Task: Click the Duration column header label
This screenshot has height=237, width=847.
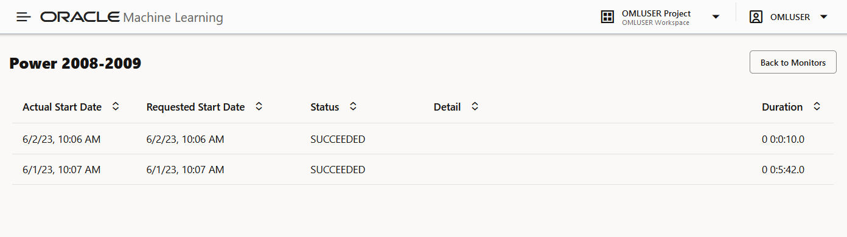Action: [x=782, y=107]
